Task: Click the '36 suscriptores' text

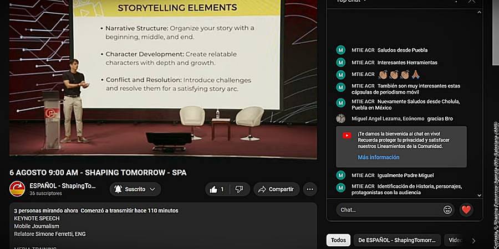Action: click(x=46, y=193)
